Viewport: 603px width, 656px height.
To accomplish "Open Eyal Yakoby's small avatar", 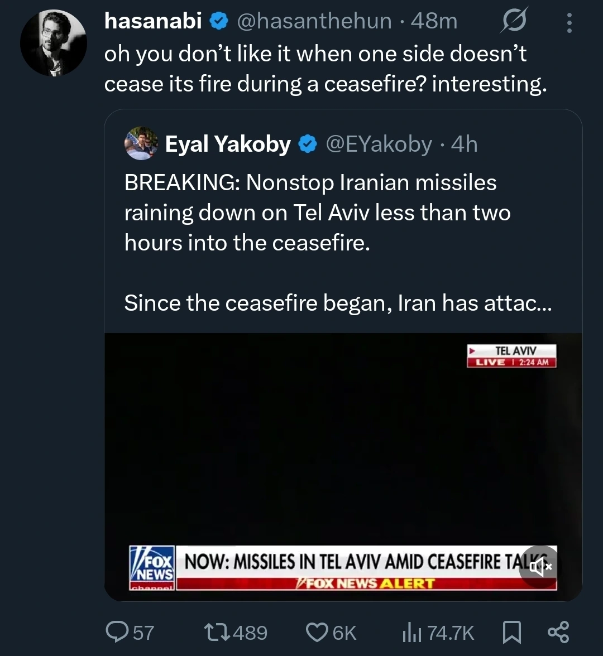I will click(x=140, y=144).
